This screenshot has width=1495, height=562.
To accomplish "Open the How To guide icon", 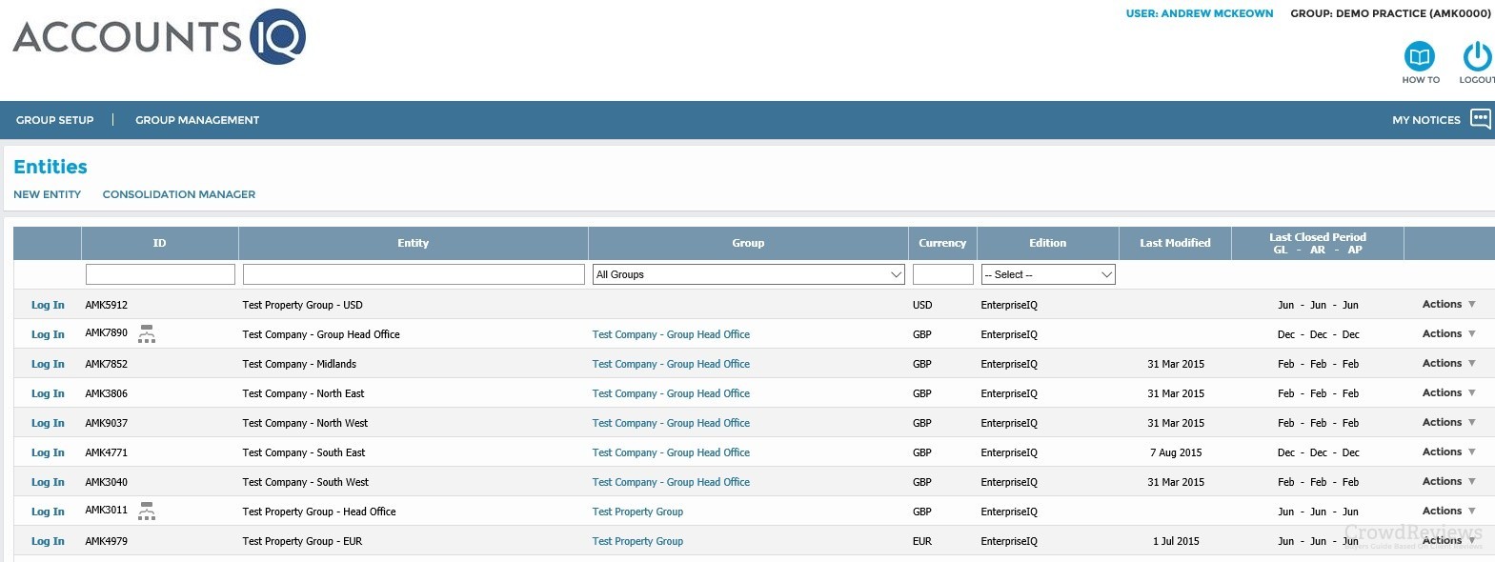I will tap(1420, 55).
